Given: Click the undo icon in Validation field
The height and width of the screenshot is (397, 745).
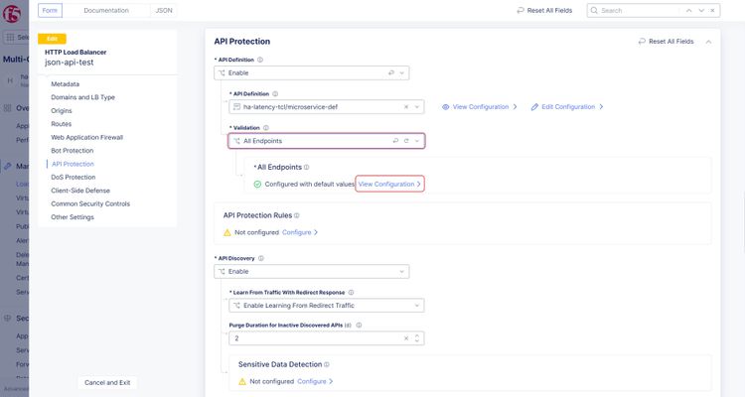Looking at the screenshot, I should click(x=395, y=141).
